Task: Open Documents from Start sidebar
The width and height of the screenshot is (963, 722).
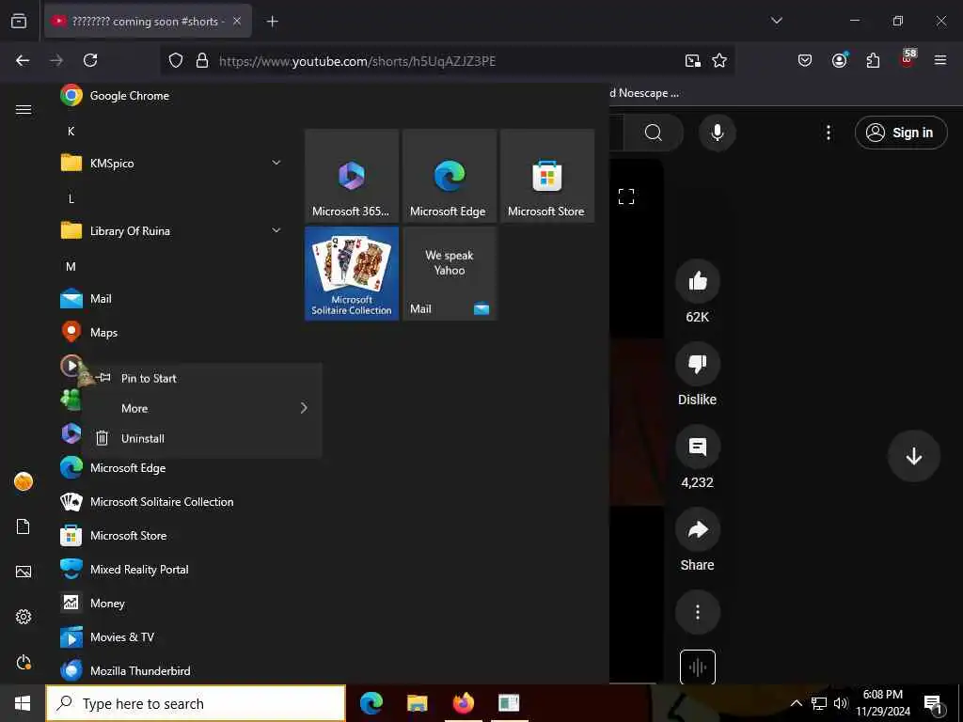Action: 24,526
